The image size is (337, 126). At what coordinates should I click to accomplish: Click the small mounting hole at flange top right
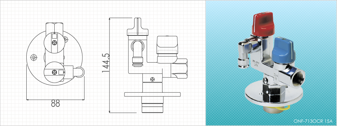[x=66, y=39]
